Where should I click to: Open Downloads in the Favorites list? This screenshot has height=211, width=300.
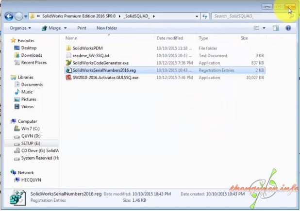click(x=32, y=55)
